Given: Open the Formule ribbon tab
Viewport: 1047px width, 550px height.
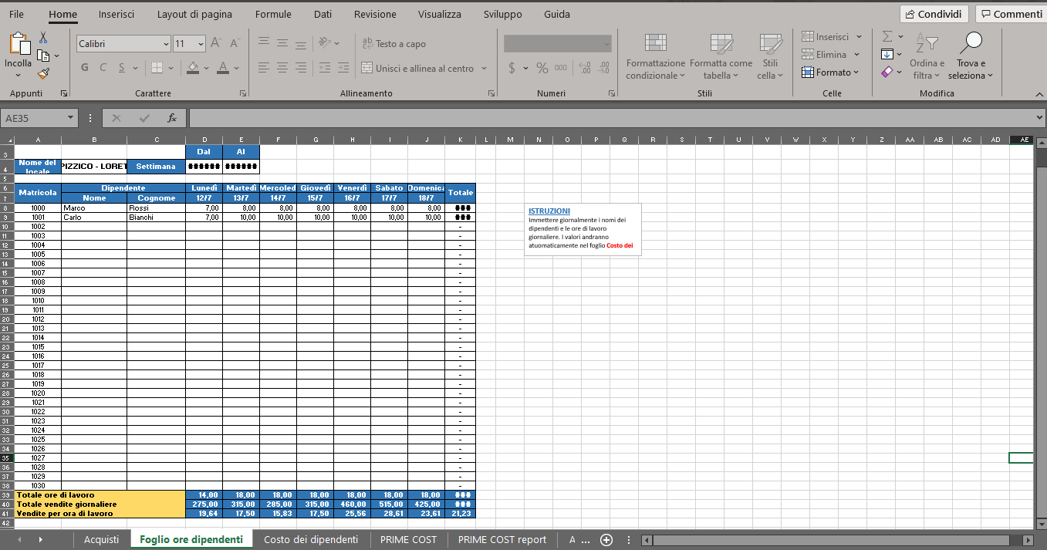Looking at the screenshot, I should pos(273,14).
